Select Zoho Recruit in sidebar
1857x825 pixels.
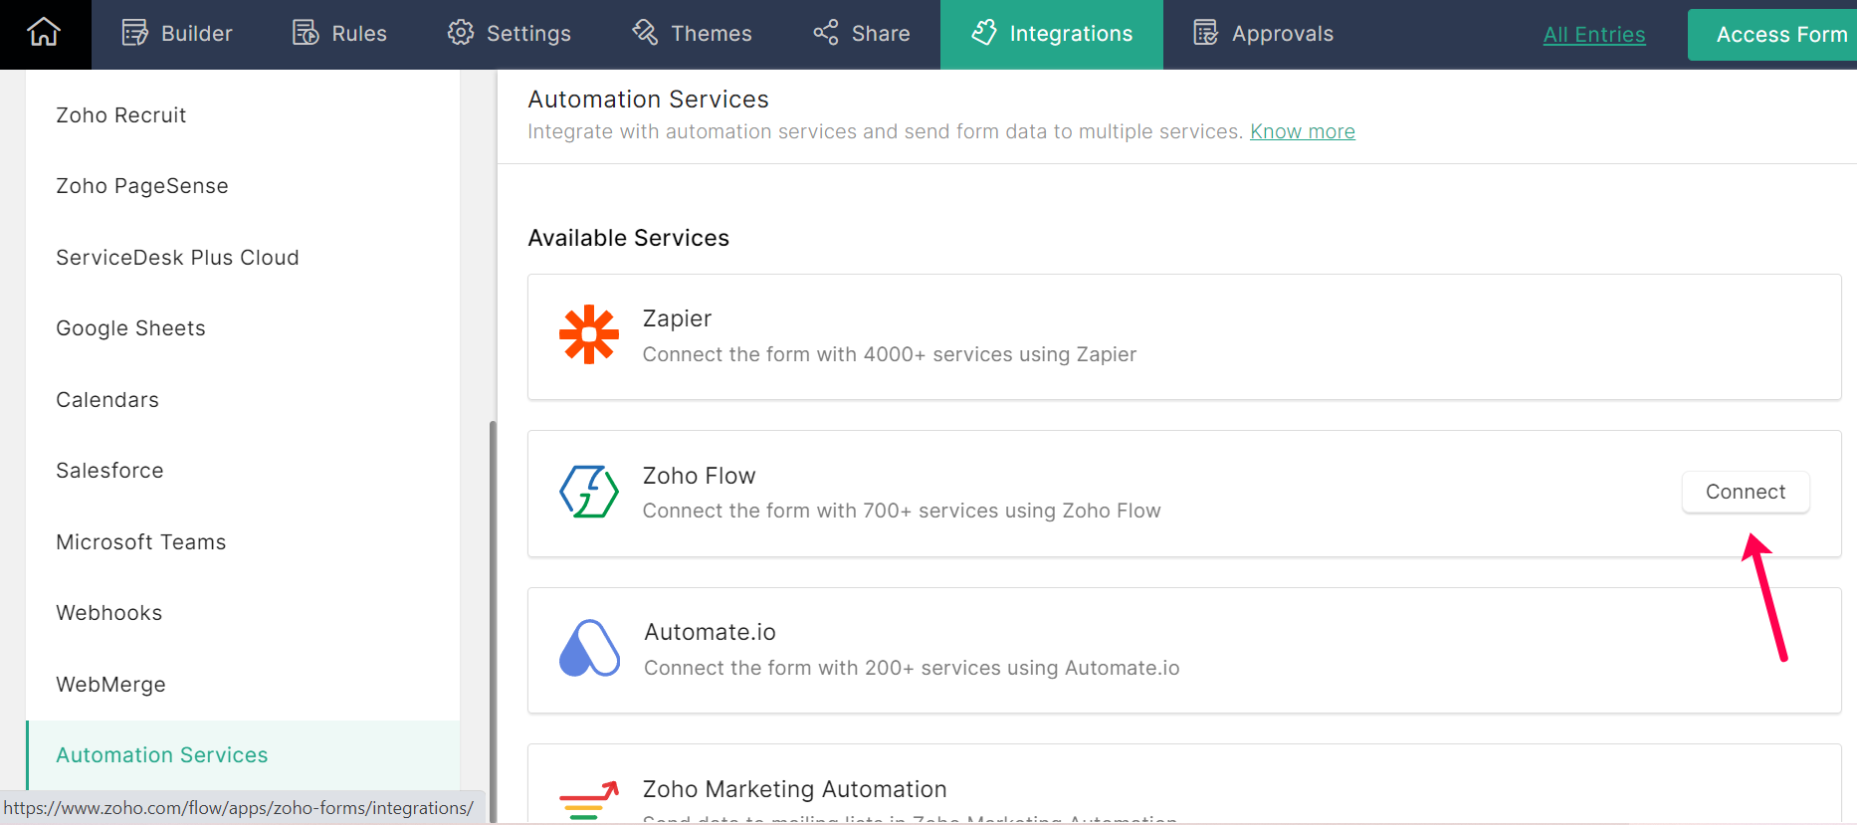[x=243, y=115]
